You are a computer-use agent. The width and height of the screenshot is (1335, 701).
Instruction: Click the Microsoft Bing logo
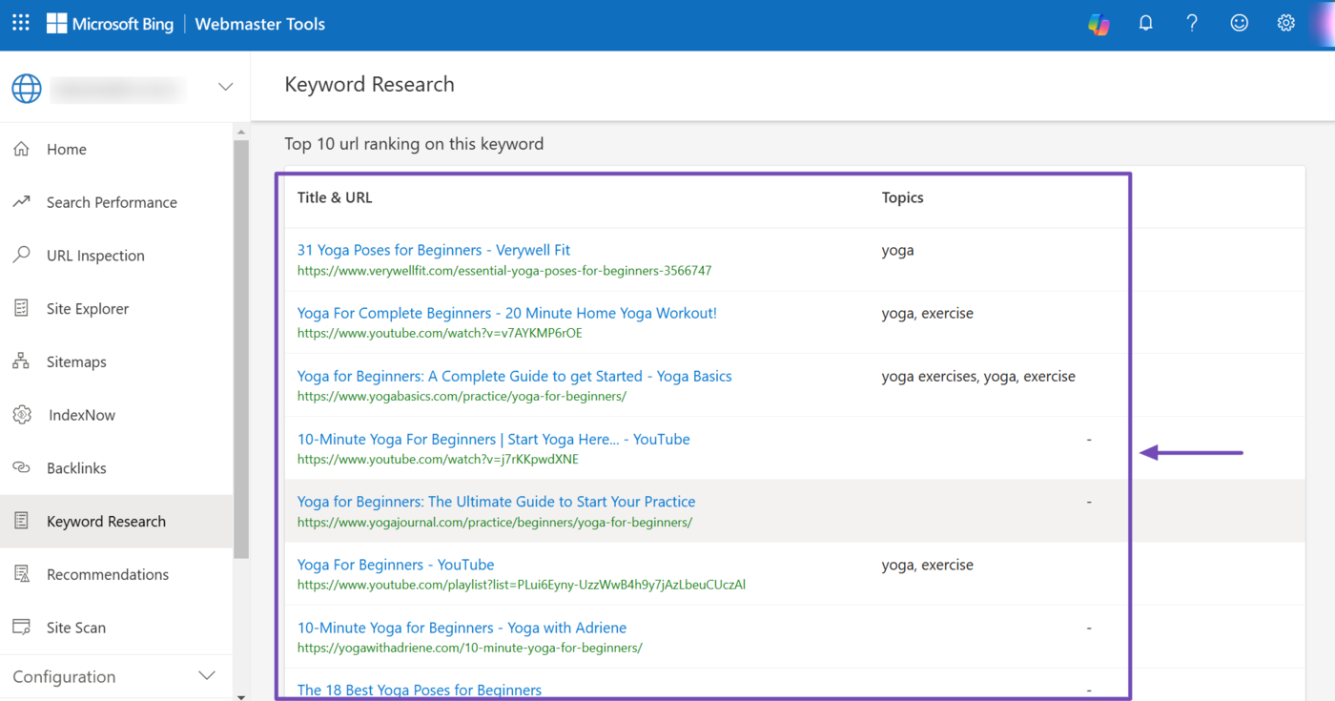(x=110, y=24)
